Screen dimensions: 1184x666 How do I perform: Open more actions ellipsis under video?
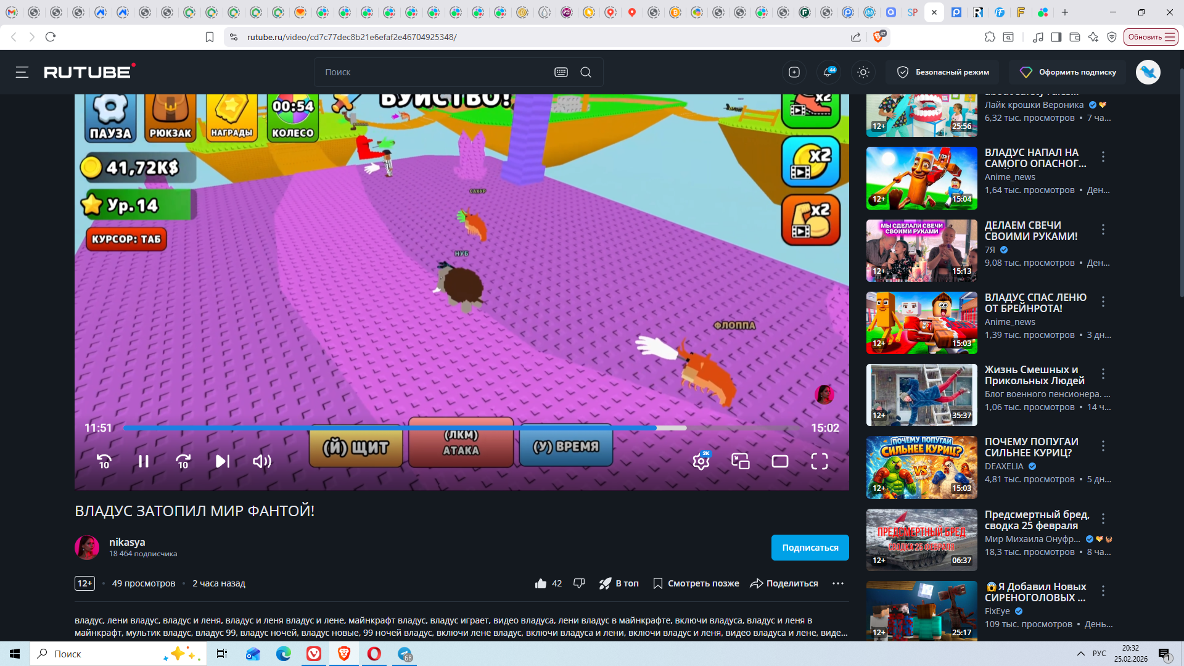837,583
